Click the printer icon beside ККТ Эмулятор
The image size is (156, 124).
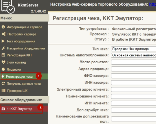tap(3, 109)
